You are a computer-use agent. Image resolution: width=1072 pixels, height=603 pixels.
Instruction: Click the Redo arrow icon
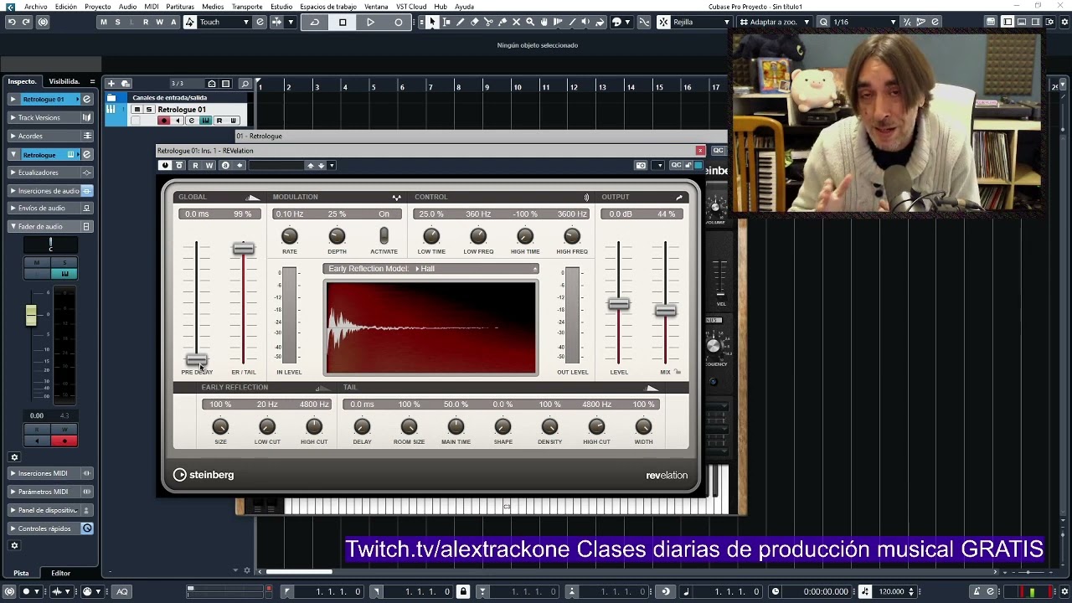click(x=26, y=22)
